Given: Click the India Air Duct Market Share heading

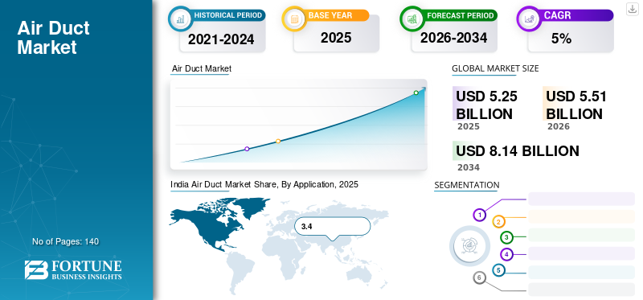Looking at the screenshot, I should click(x=264, y=184).
